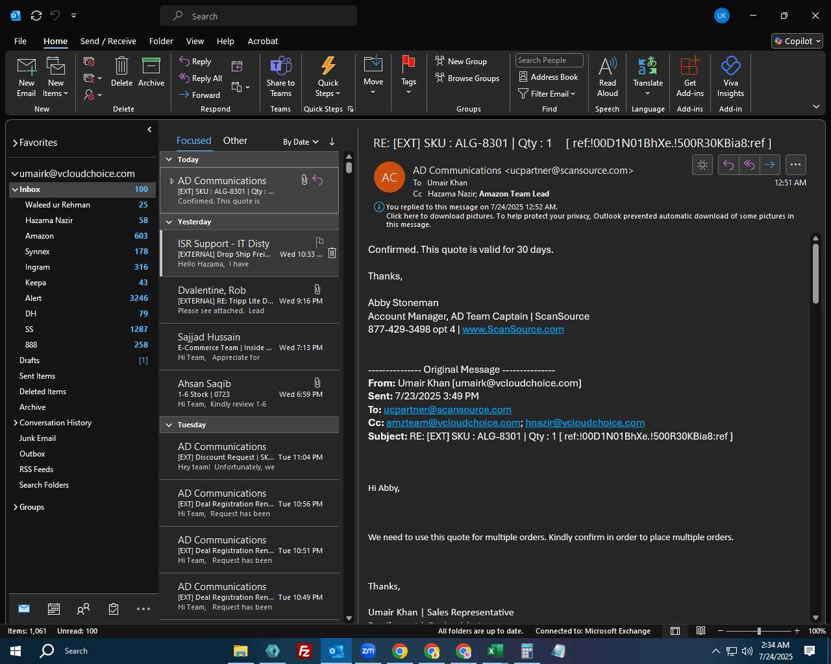Select the Other inbox tab
Image resolution: width=831 pixels, height=664 pixels.
click(x=235, y=141)
